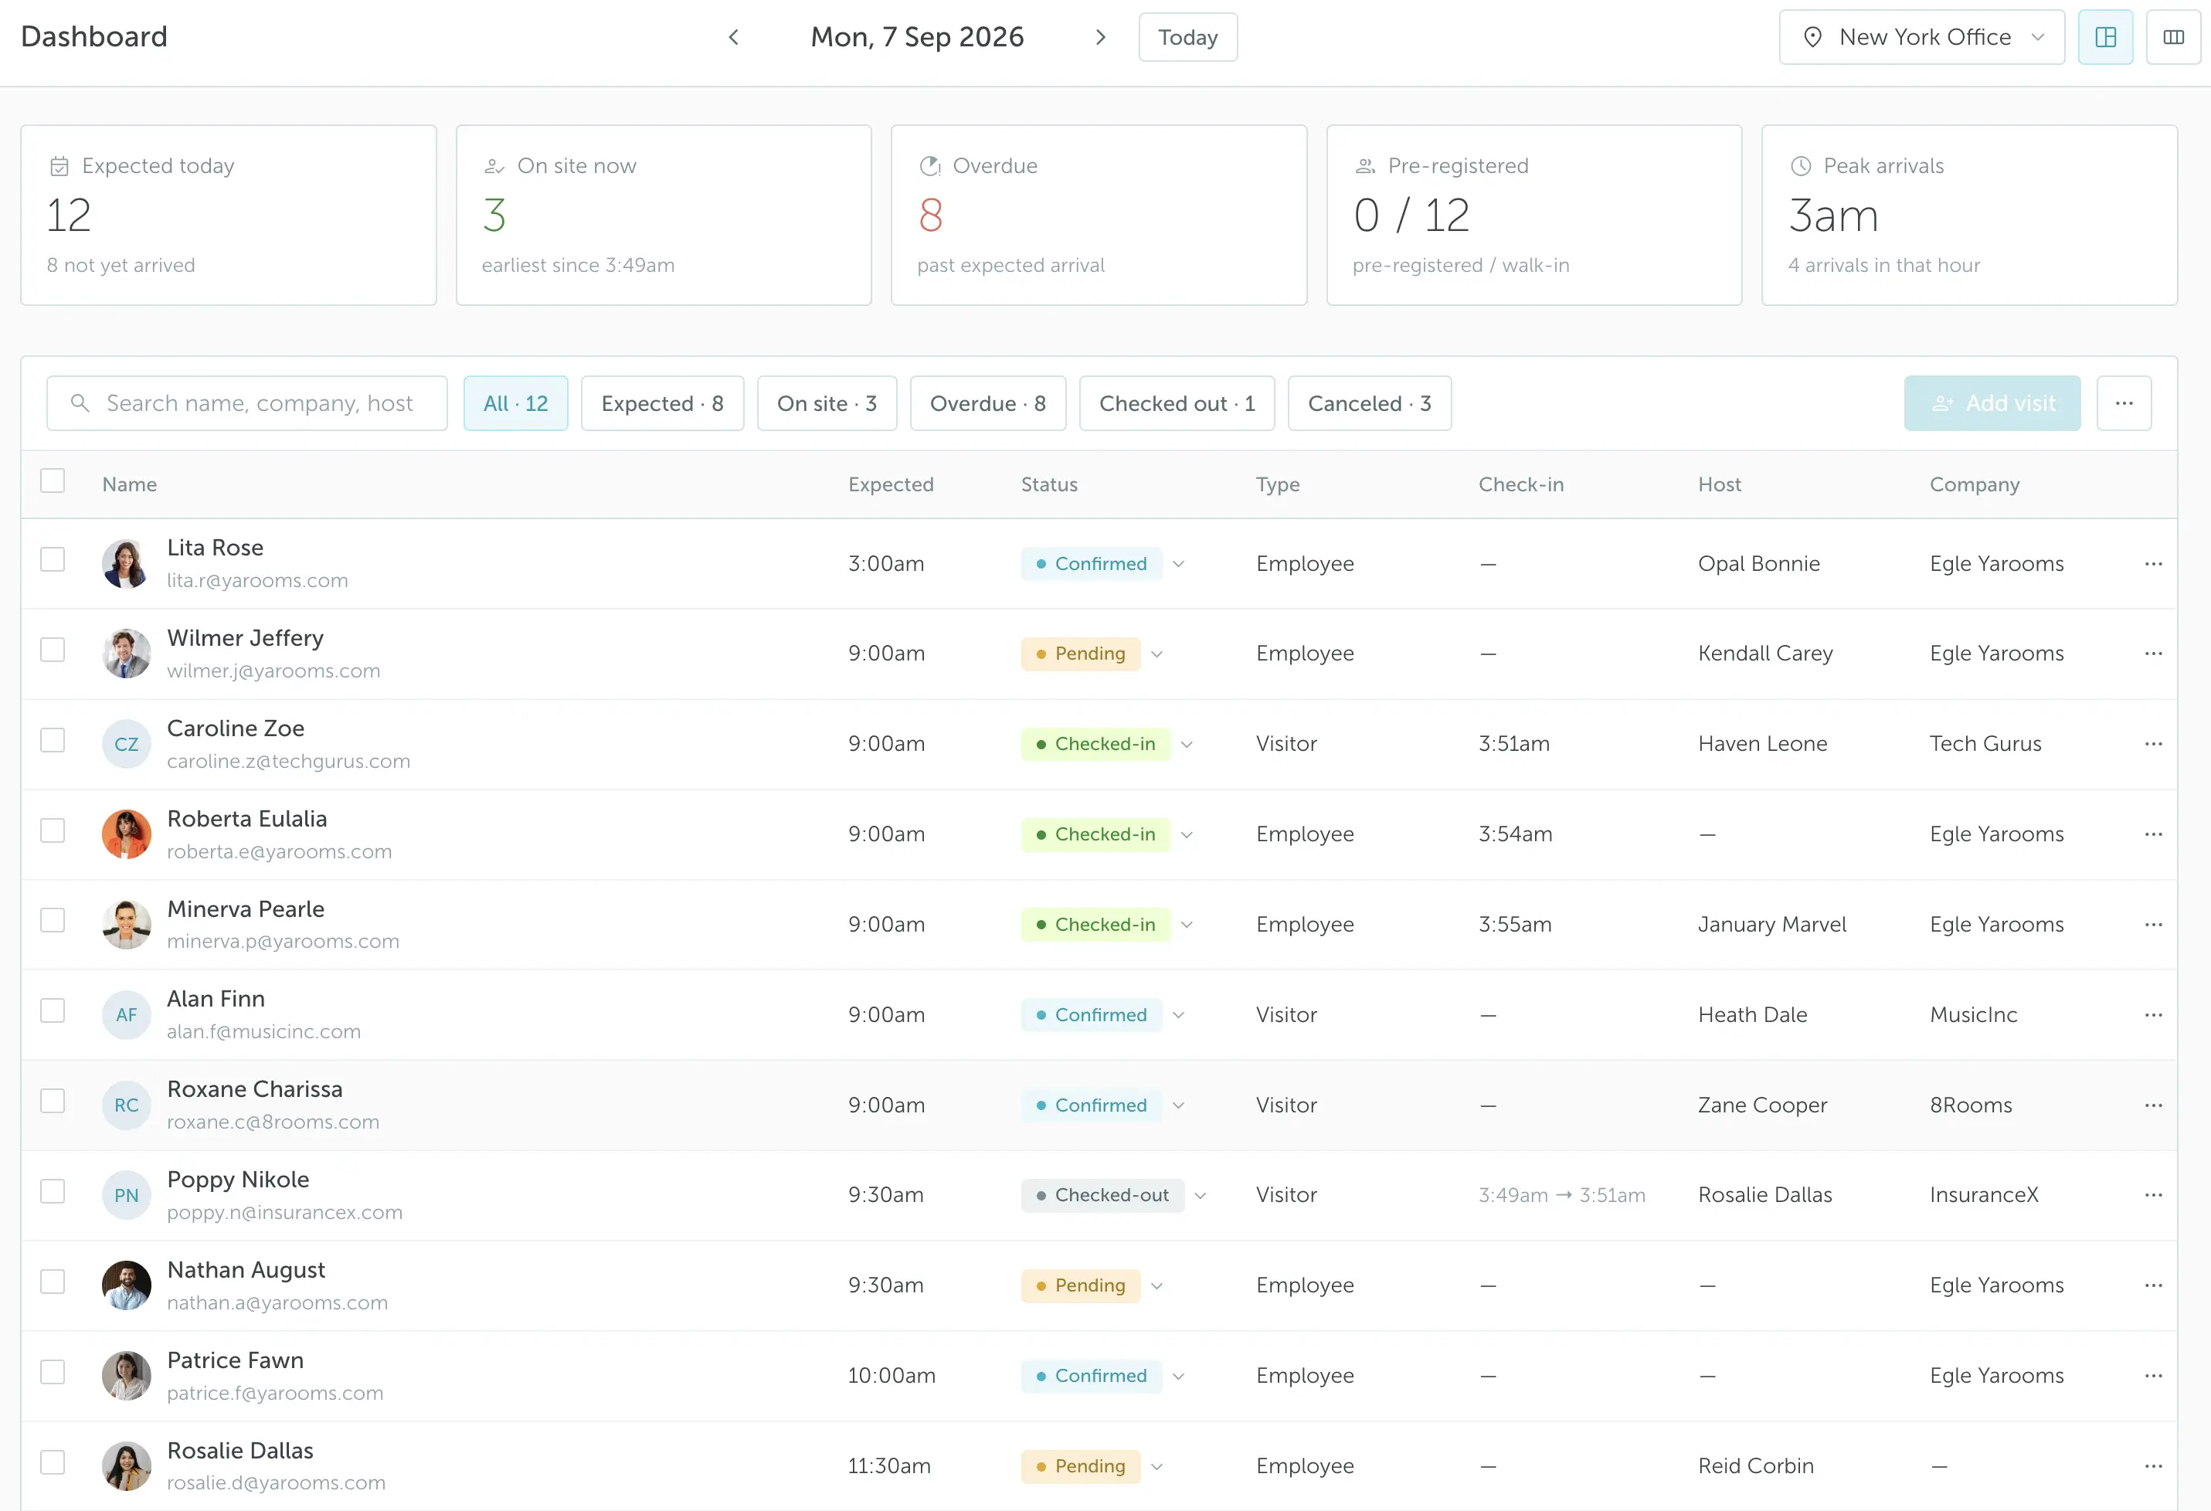
Task: Select Lita Rose row checkbox
Action: (x=53, y=559)
